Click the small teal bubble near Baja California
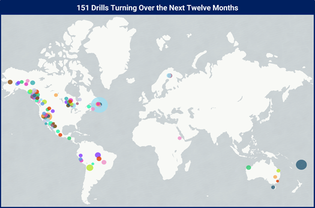The height and width of the screenshot is (208, 315). 46,124
